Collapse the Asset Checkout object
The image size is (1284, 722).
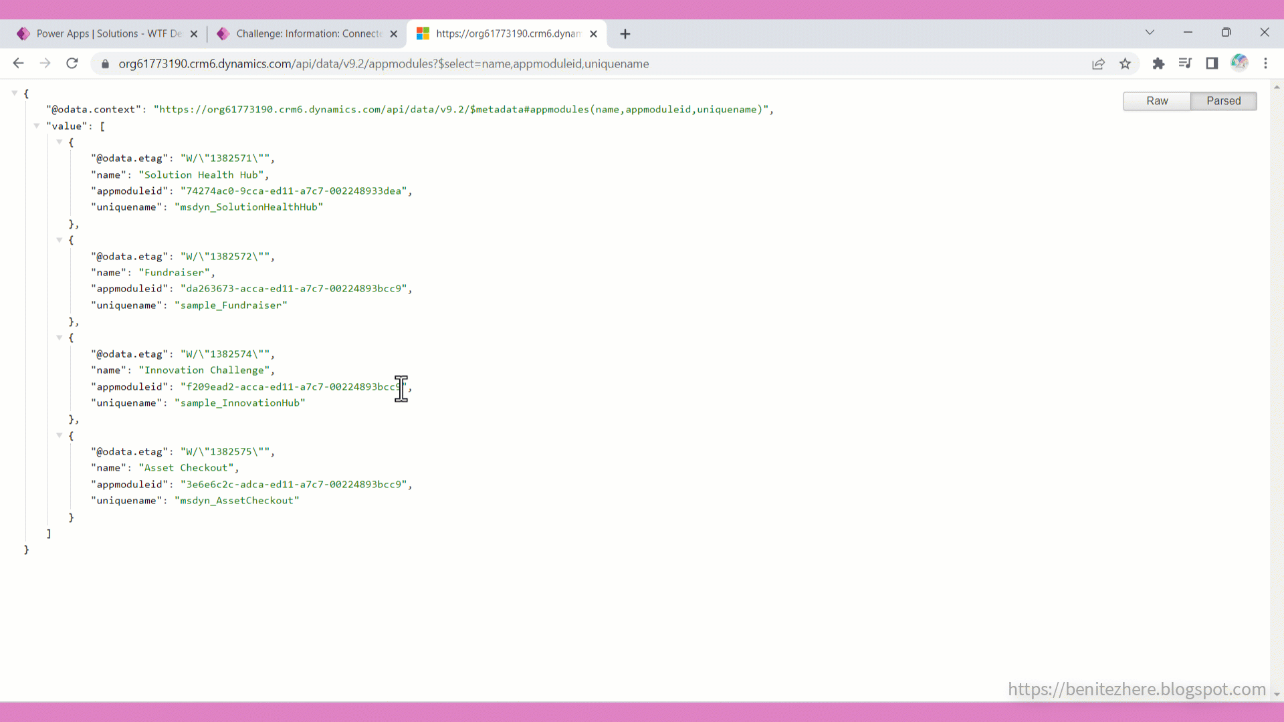click(60, 435)
